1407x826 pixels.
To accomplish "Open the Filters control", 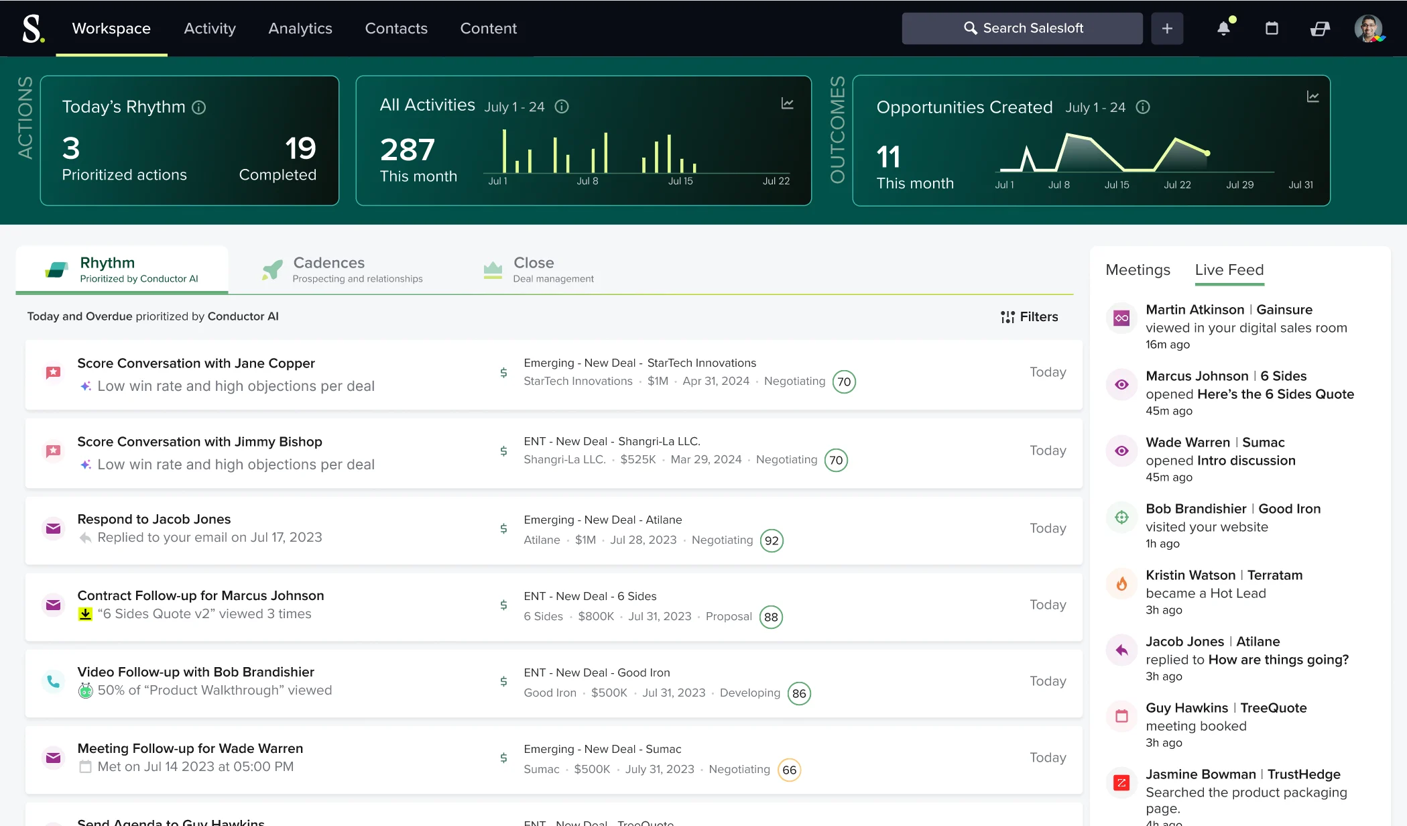I will (1029, 317).
